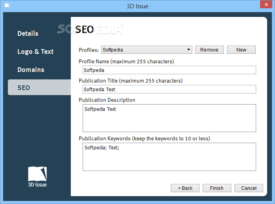
Task: Click the 3D Issue book logo
Action: [x=37, y=176]
